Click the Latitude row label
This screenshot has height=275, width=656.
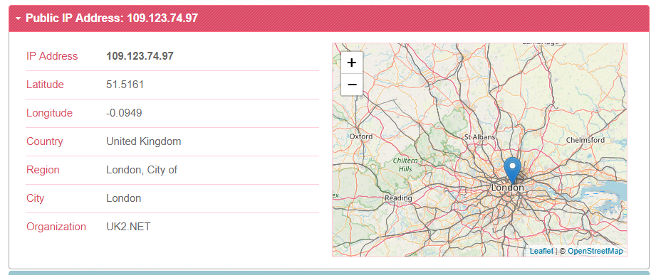click(45, 85)
